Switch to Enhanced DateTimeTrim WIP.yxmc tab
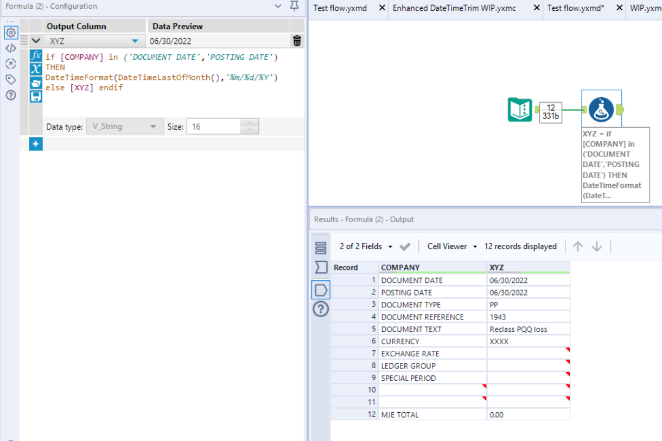The image size is (662, 441). 454,8
